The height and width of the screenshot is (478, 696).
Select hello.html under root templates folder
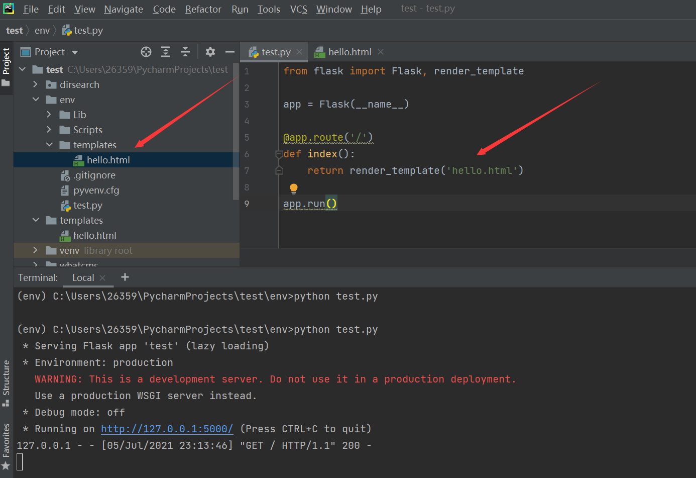click(95, 235)
